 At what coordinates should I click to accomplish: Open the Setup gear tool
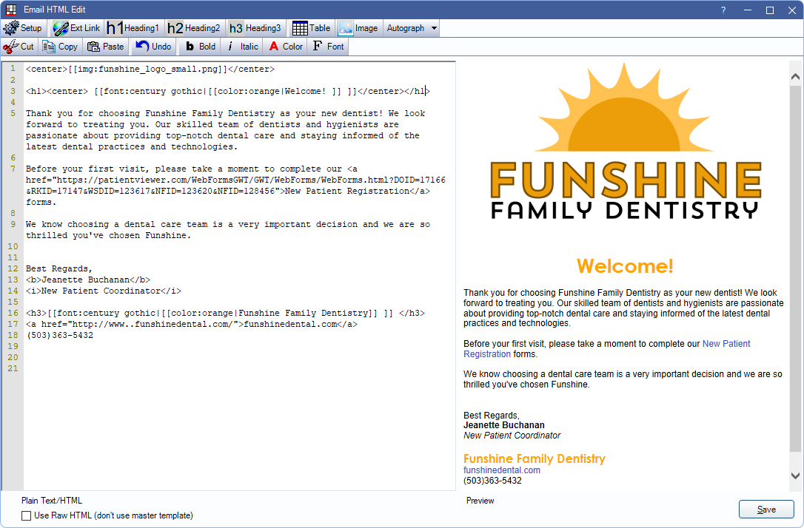tap(24, 28)
